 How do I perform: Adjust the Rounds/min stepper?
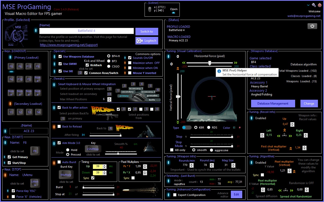click(192, 165)
